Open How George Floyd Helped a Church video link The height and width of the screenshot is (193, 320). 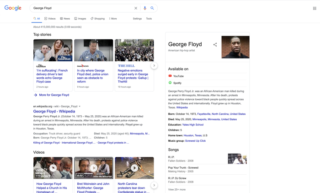[52, 188]
